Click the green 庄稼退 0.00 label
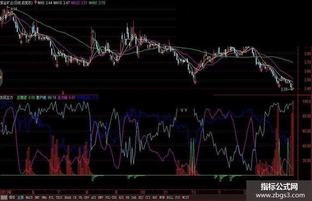Viewport: 312px width, 201px height. point(26,97)
